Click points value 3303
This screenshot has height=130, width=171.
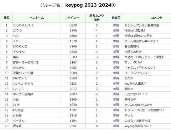coord(73,57)
